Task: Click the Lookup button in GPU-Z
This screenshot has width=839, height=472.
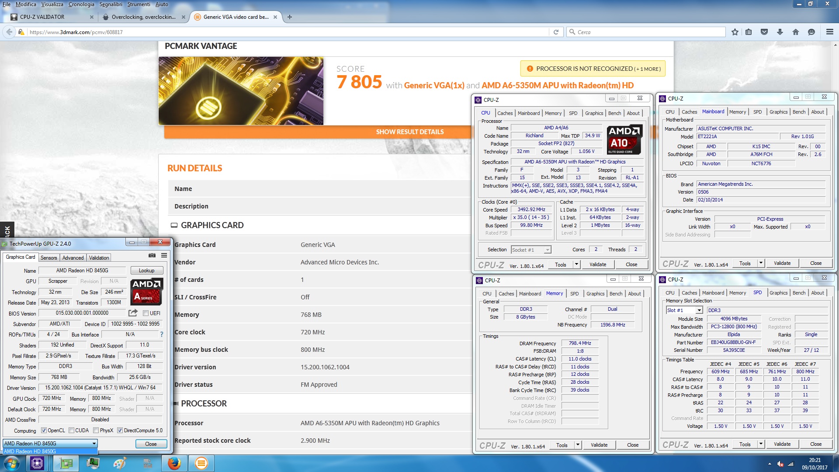Action: click(x=147, y=271)
